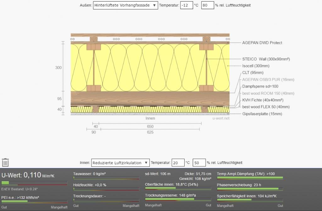Select the best wood ROOM 150 label
Viewport: 322px width, 211px height.
(x=268, y=93)
